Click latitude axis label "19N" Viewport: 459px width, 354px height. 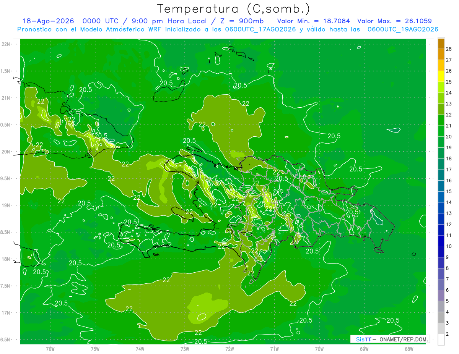point(6,205)
